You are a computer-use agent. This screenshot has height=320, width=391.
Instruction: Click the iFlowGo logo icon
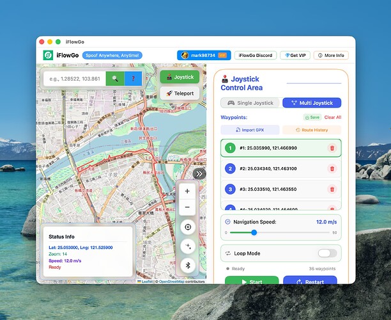48,55
